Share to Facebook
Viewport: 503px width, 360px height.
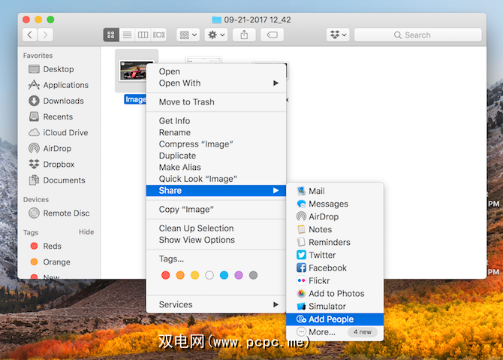coord(335,268)
